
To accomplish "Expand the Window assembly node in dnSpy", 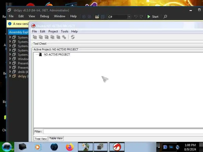I will click(10, 59).
